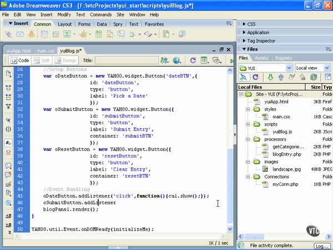
Task: Click Connect to remote host icon
Action: point(245,77)
